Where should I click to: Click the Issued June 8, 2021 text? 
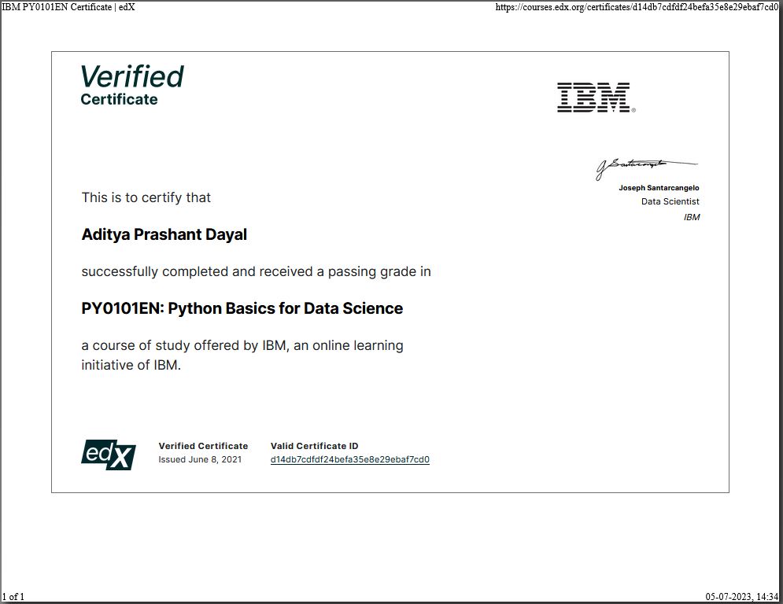tap(200, 459)
